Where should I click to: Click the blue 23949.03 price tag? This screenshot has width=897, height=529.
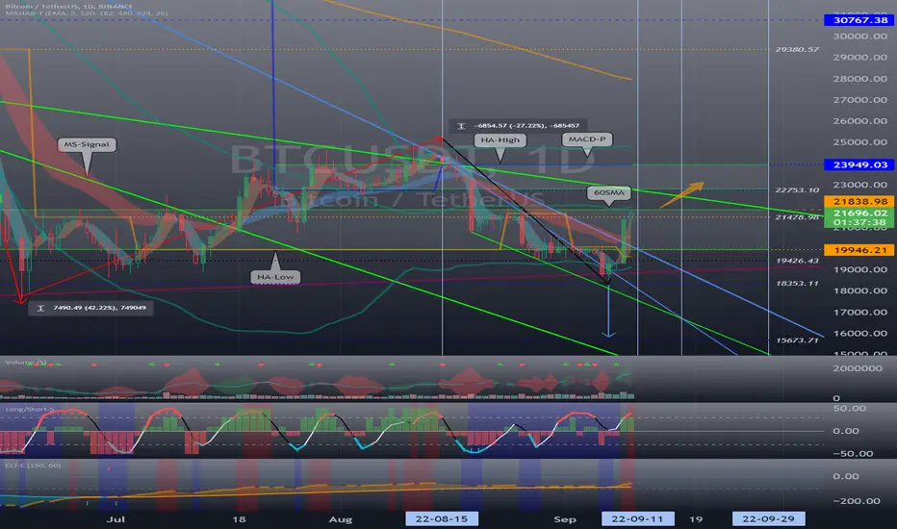[x=859, y=164]
